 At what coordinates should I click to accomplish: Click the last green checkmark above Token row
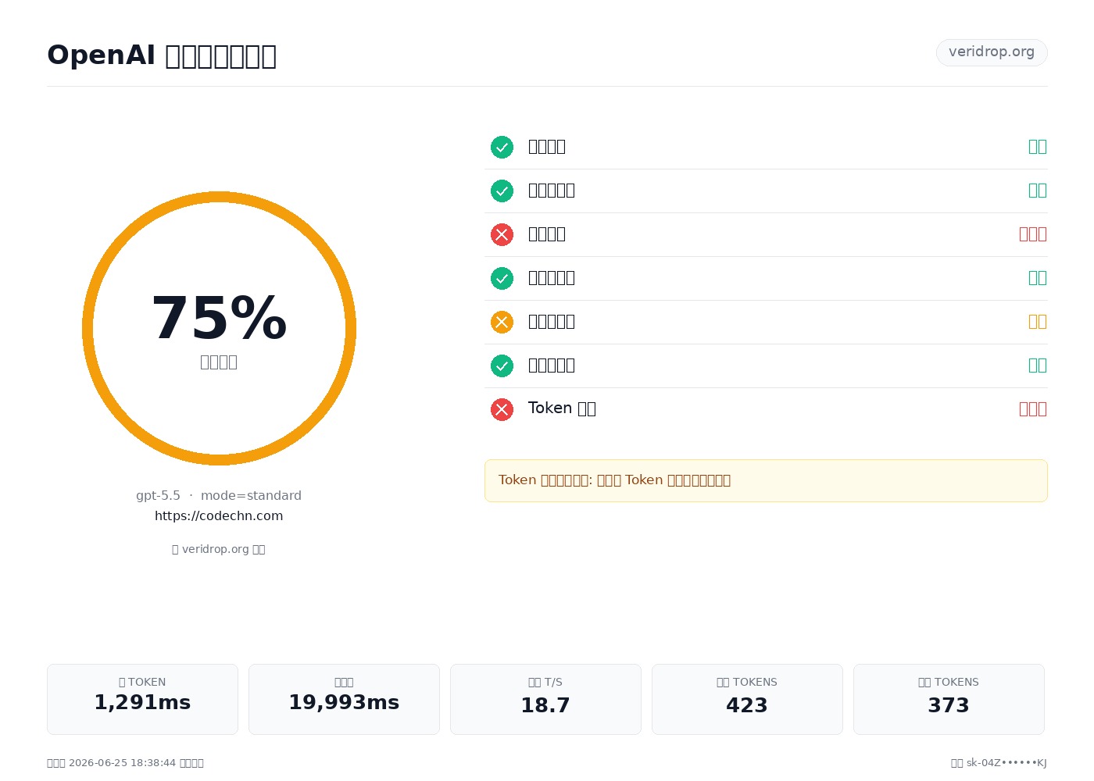[x=502, y=366]
